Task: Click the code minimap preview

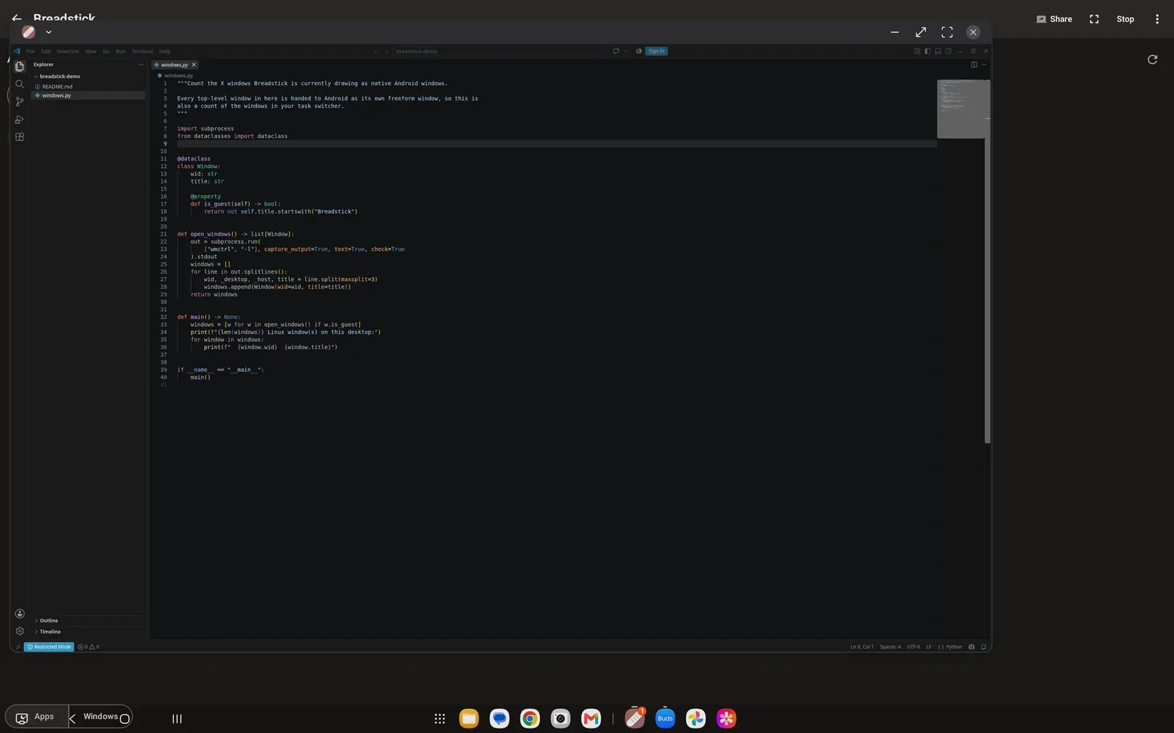Action: tap(961, 109)
